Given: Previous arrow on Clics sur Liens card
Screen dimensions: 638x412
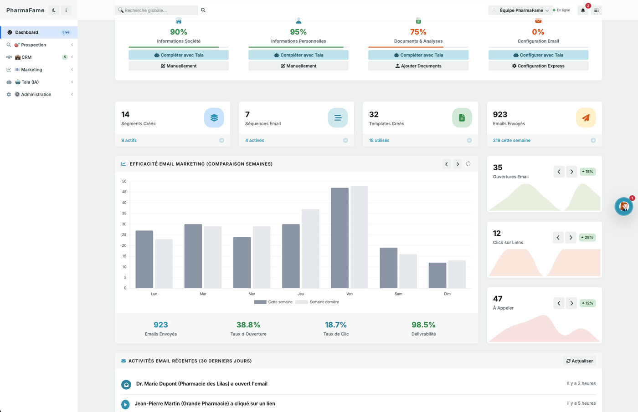Looking at the screenshot, I should tap(558, 237).
